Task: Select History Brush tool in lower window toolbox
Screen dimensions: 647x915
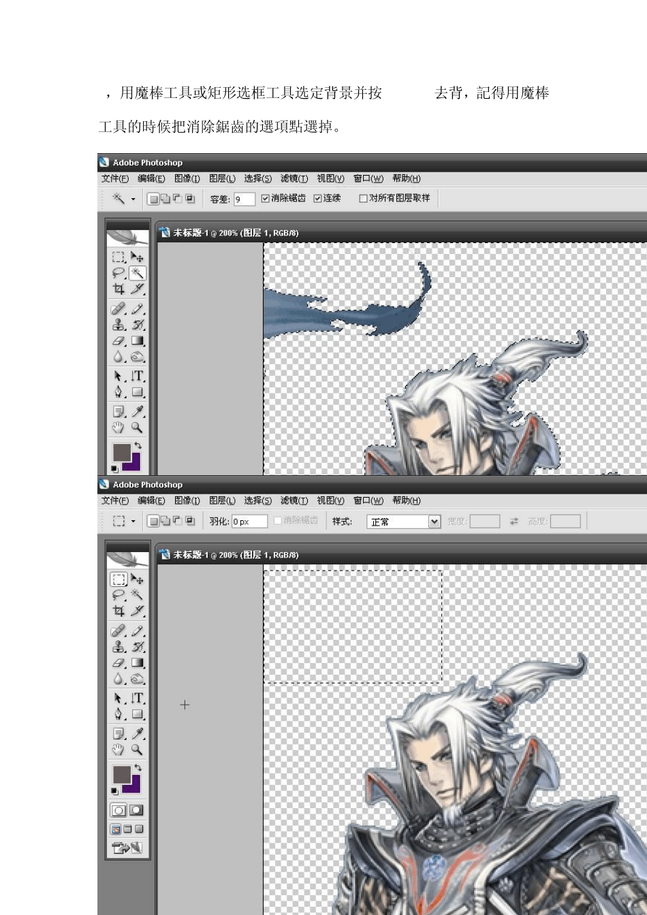Action: (x=138, y=647)
